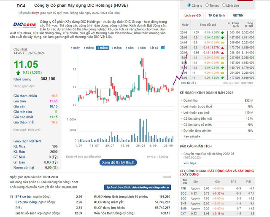
Task: Click the Doanh thu value 832 tỷ
Action: tap(248, 101)
